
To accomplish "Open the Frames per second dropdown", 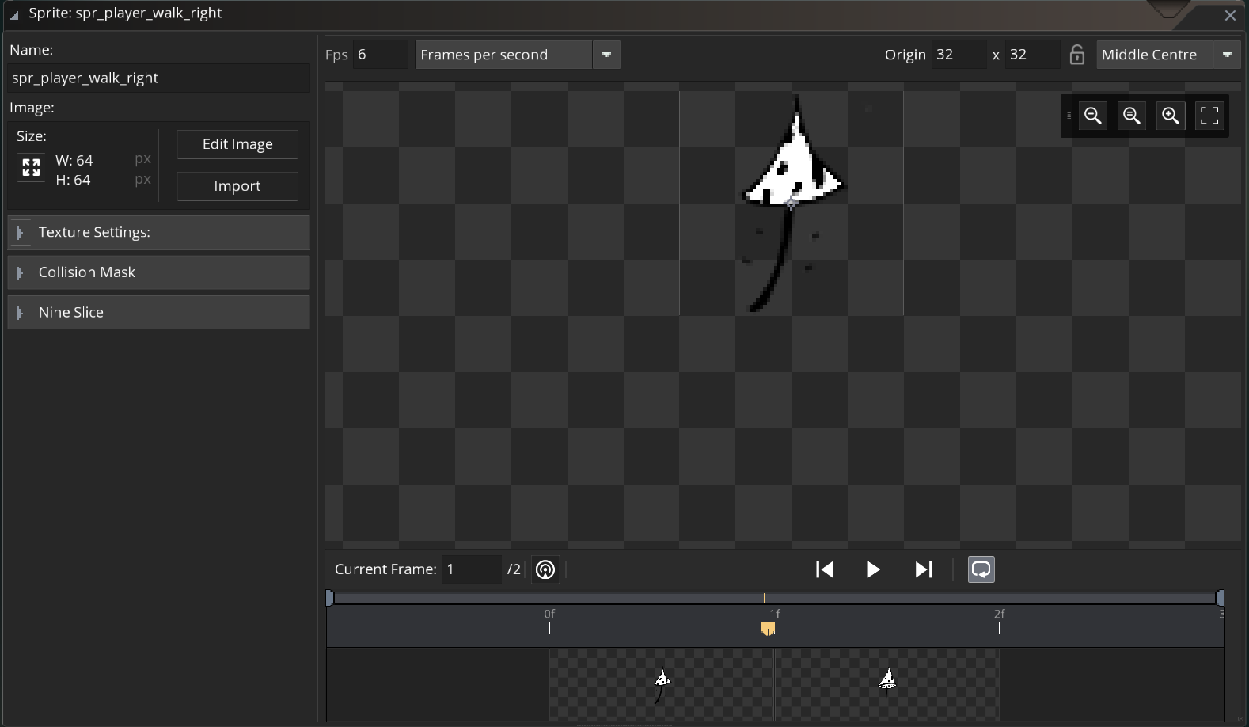I will tap(606, 55).
